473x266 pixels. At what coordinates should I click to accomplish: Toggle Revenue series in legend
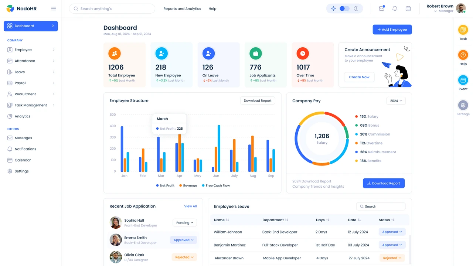tap(188, 185)
